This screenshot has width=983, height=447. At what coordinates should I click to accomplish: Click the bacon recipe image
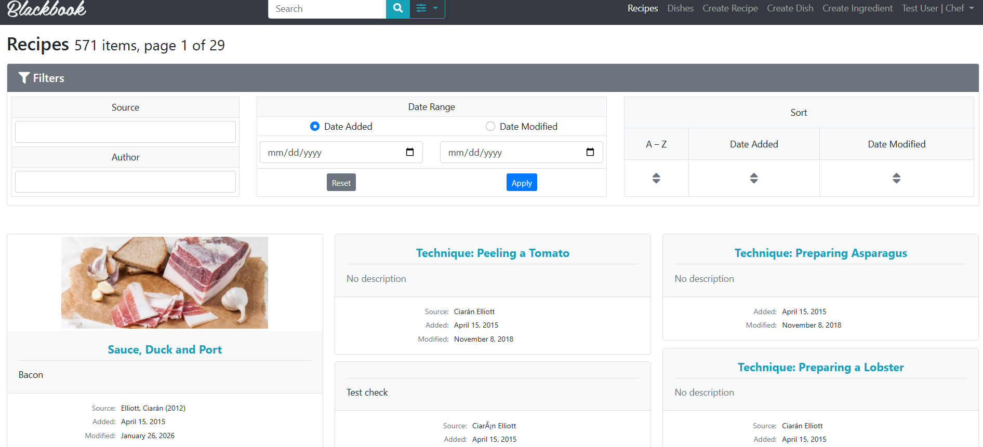(165, 282)
